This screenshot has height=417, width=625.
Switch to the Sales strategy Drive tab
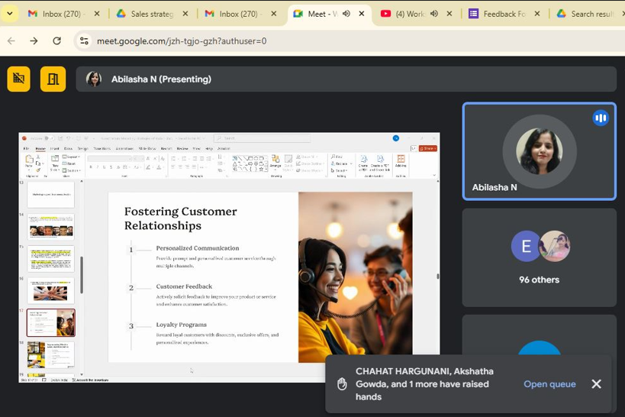(x=151, y=14)
